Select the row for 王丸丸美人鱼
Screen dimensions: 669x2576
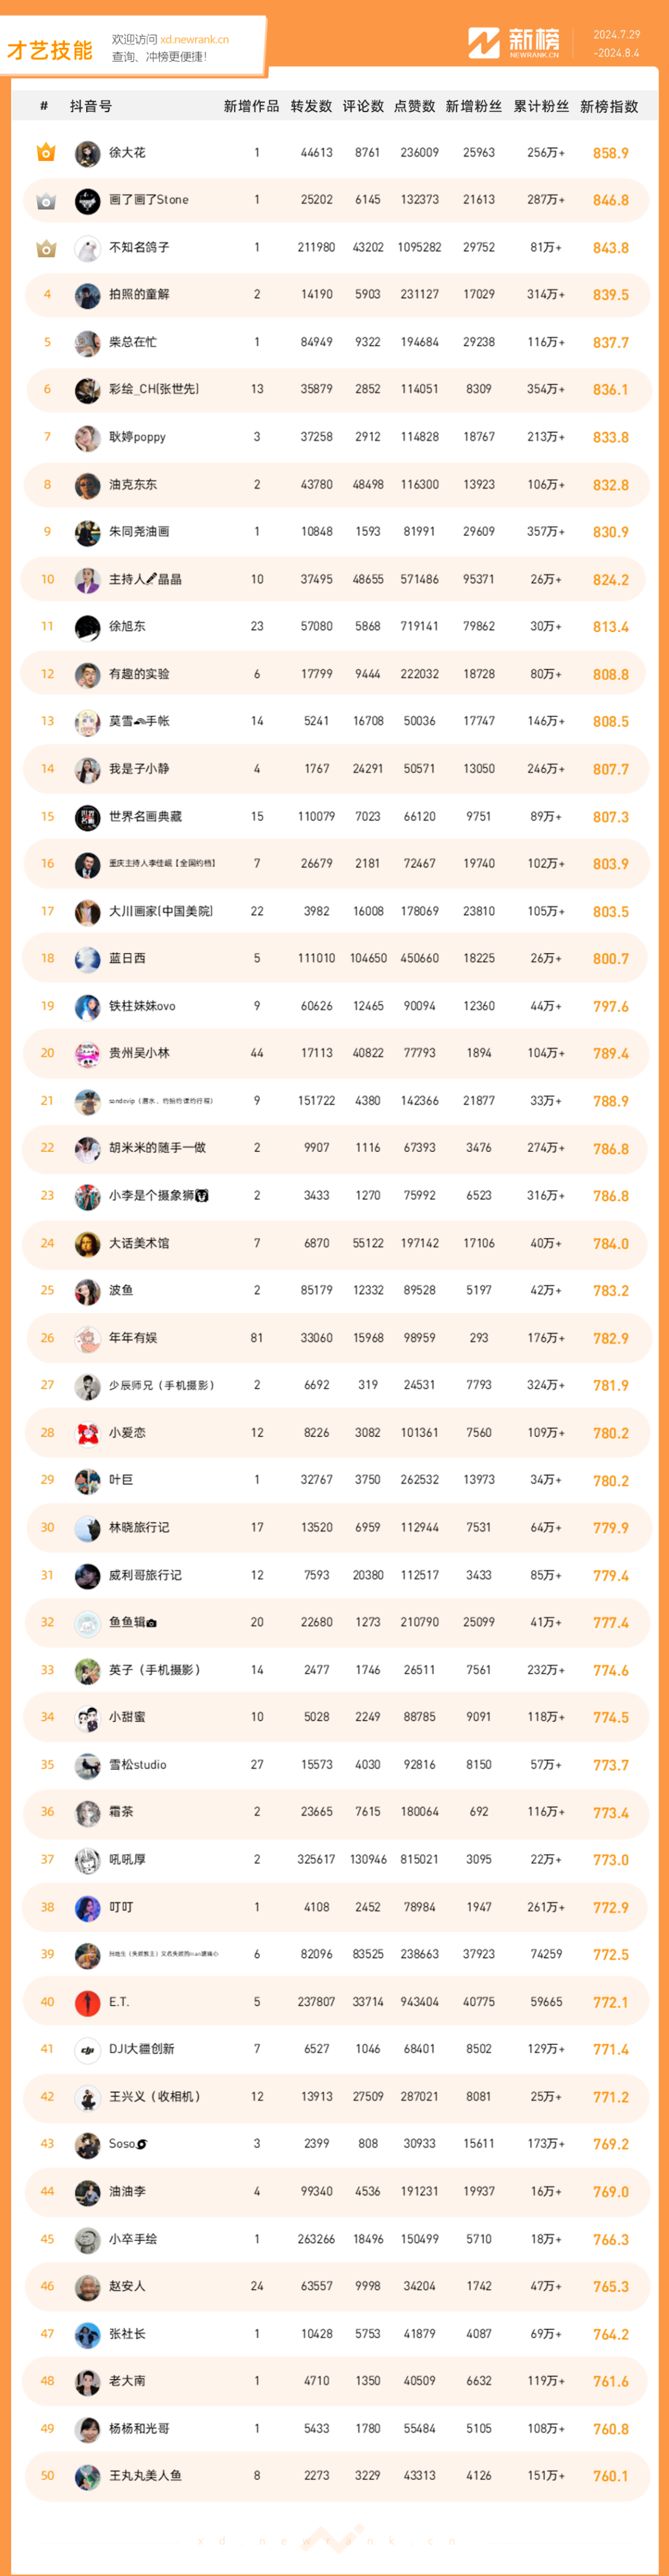pos(335,2475)
